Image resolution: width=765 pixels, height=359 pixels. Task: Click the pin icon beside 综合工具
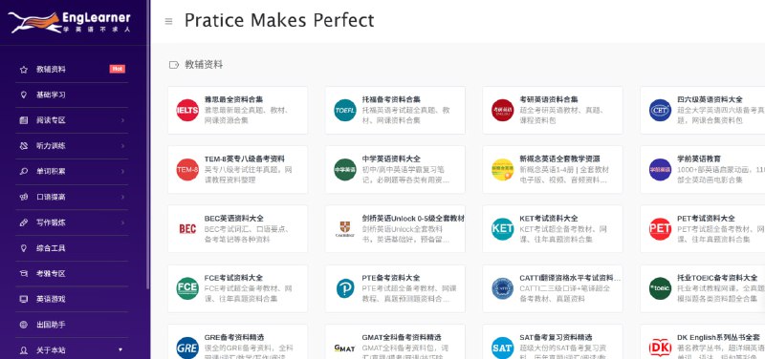tap(23, 248)
